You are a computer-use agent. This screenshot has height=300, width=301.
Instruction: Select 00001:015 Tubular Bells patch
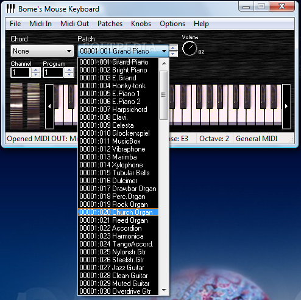[118, 173]
